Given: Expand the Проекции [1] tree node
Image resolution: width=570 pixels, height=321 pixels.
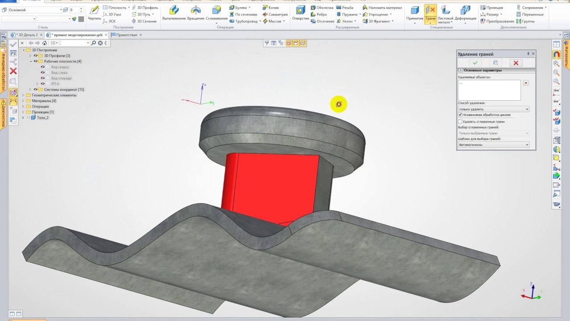Looking at the screenshot, I should point(23,112).
